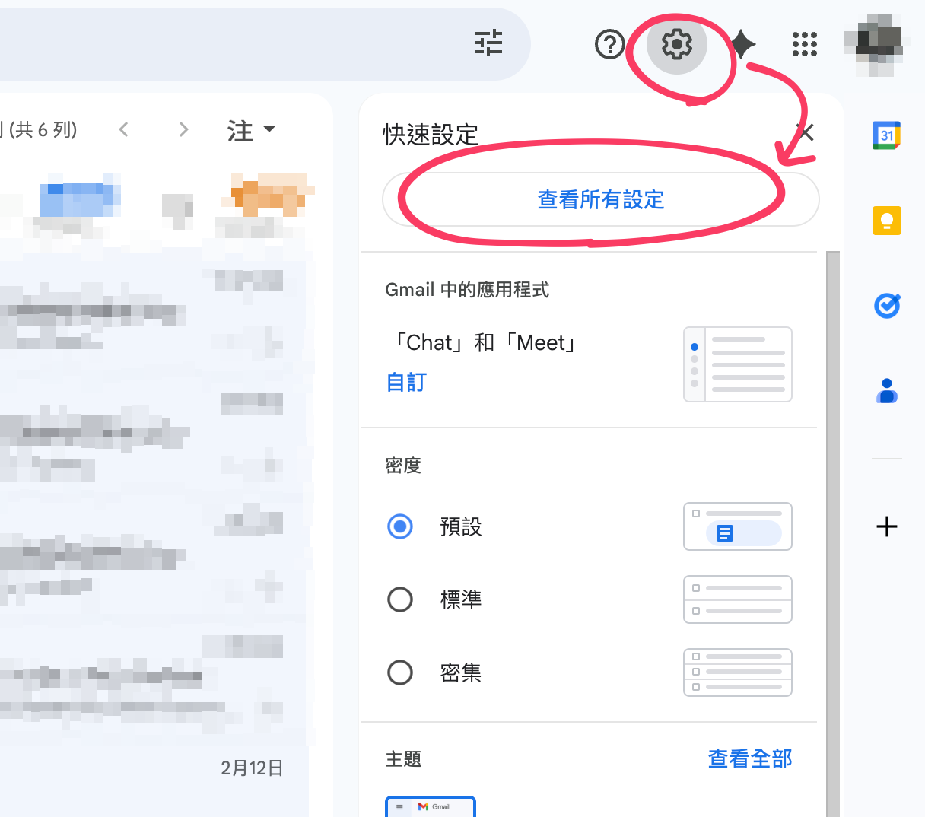Viewport: 925px width, 817px height.
Task: Open the Google apps grid
Action: [804, 45]
